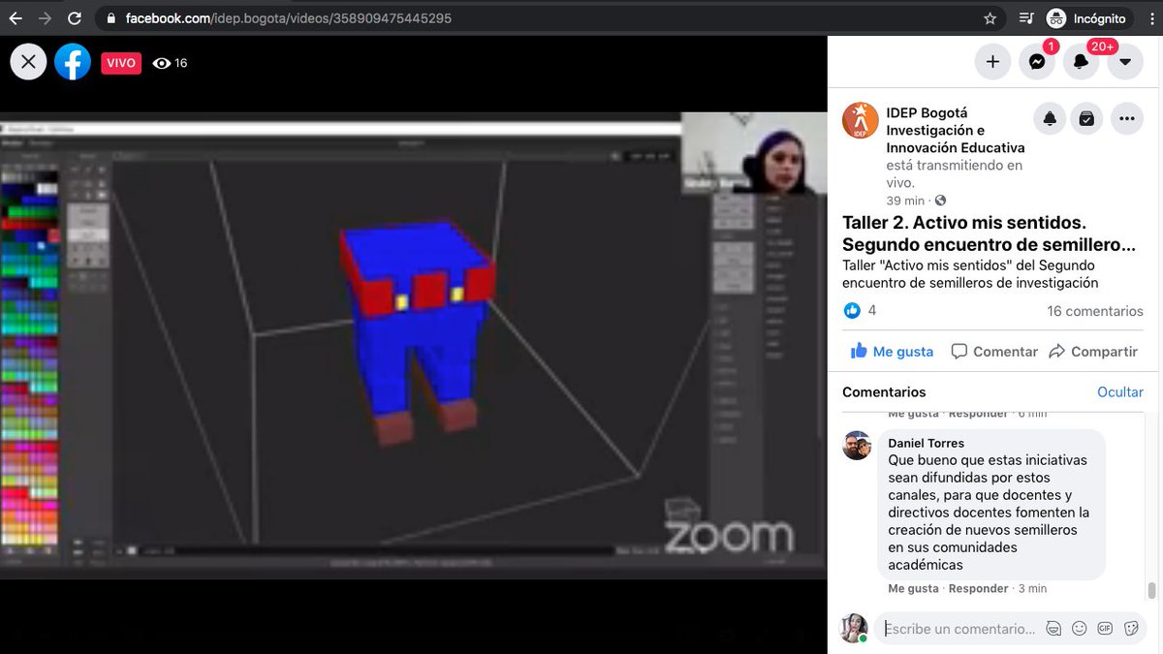Go back in the browser

pyautogui.click(x=17, y=18)
